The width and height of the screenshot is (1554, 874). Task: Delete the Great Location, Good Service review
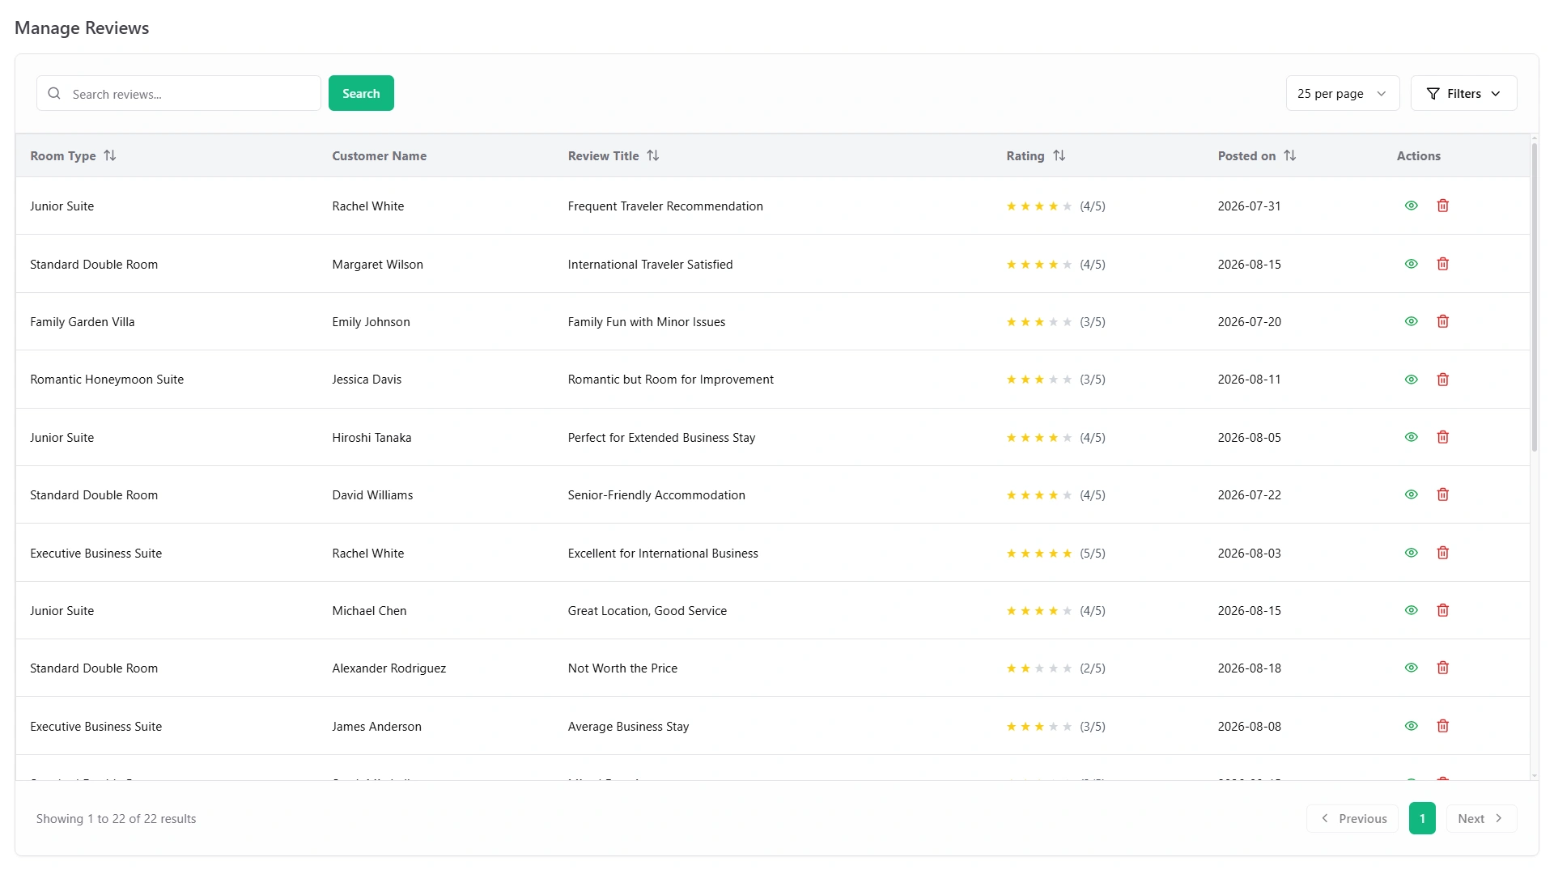coord(1442,610)
